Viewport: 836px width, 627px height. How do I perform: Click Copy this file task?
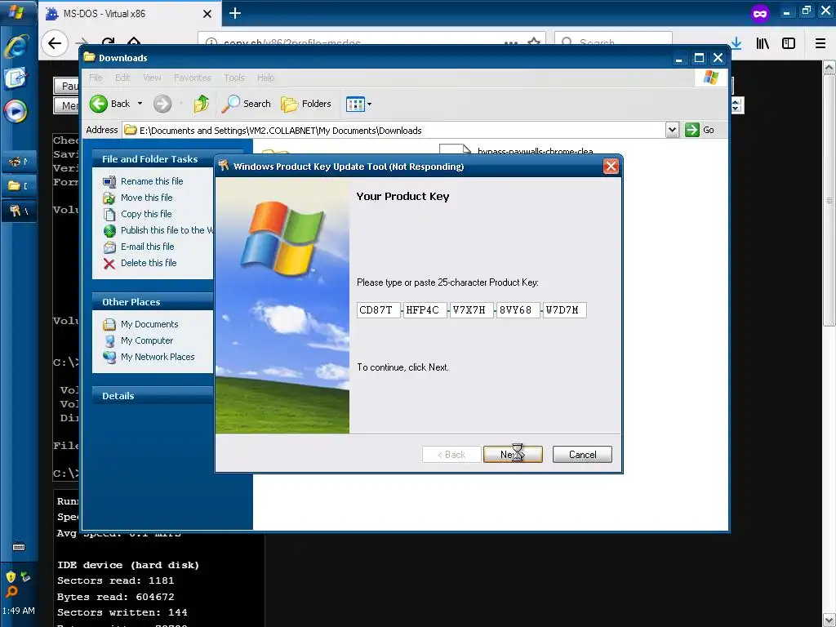pos(146,214)
